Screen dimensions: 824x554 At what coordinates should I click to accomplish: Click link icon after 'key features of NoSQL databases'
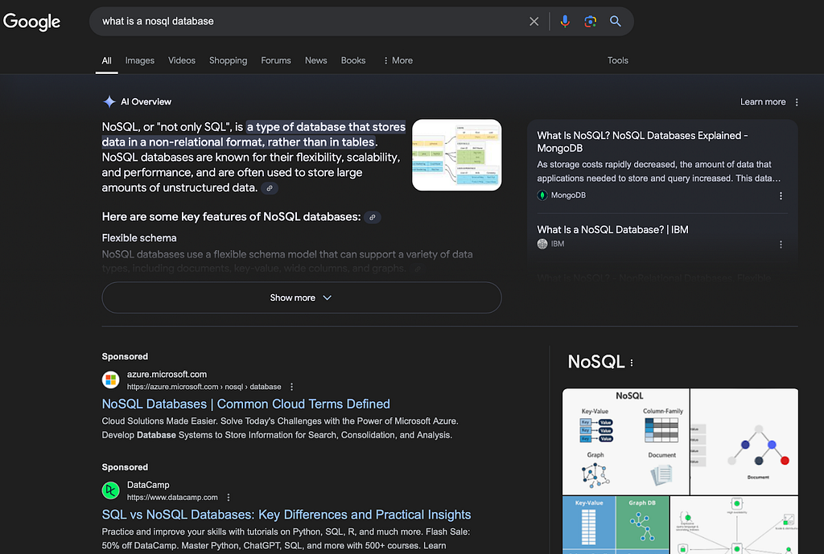point(372,217)
